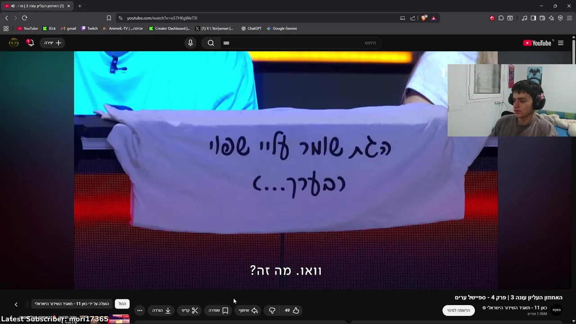Open the Kick bookmark
The image size is (576, 324).
click(x=49, y=28)
